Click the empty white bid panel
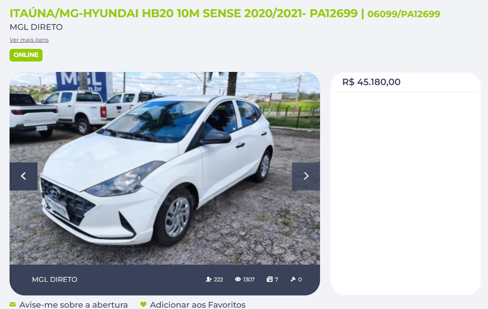 coord(406,193)
